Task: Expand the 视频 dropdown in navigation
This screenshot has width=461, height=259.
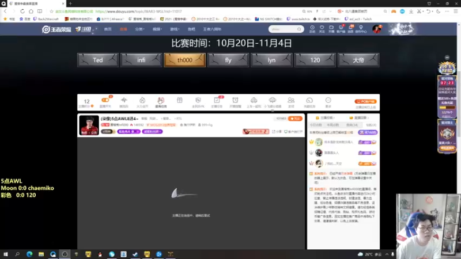Action: [x=157, y=29]
